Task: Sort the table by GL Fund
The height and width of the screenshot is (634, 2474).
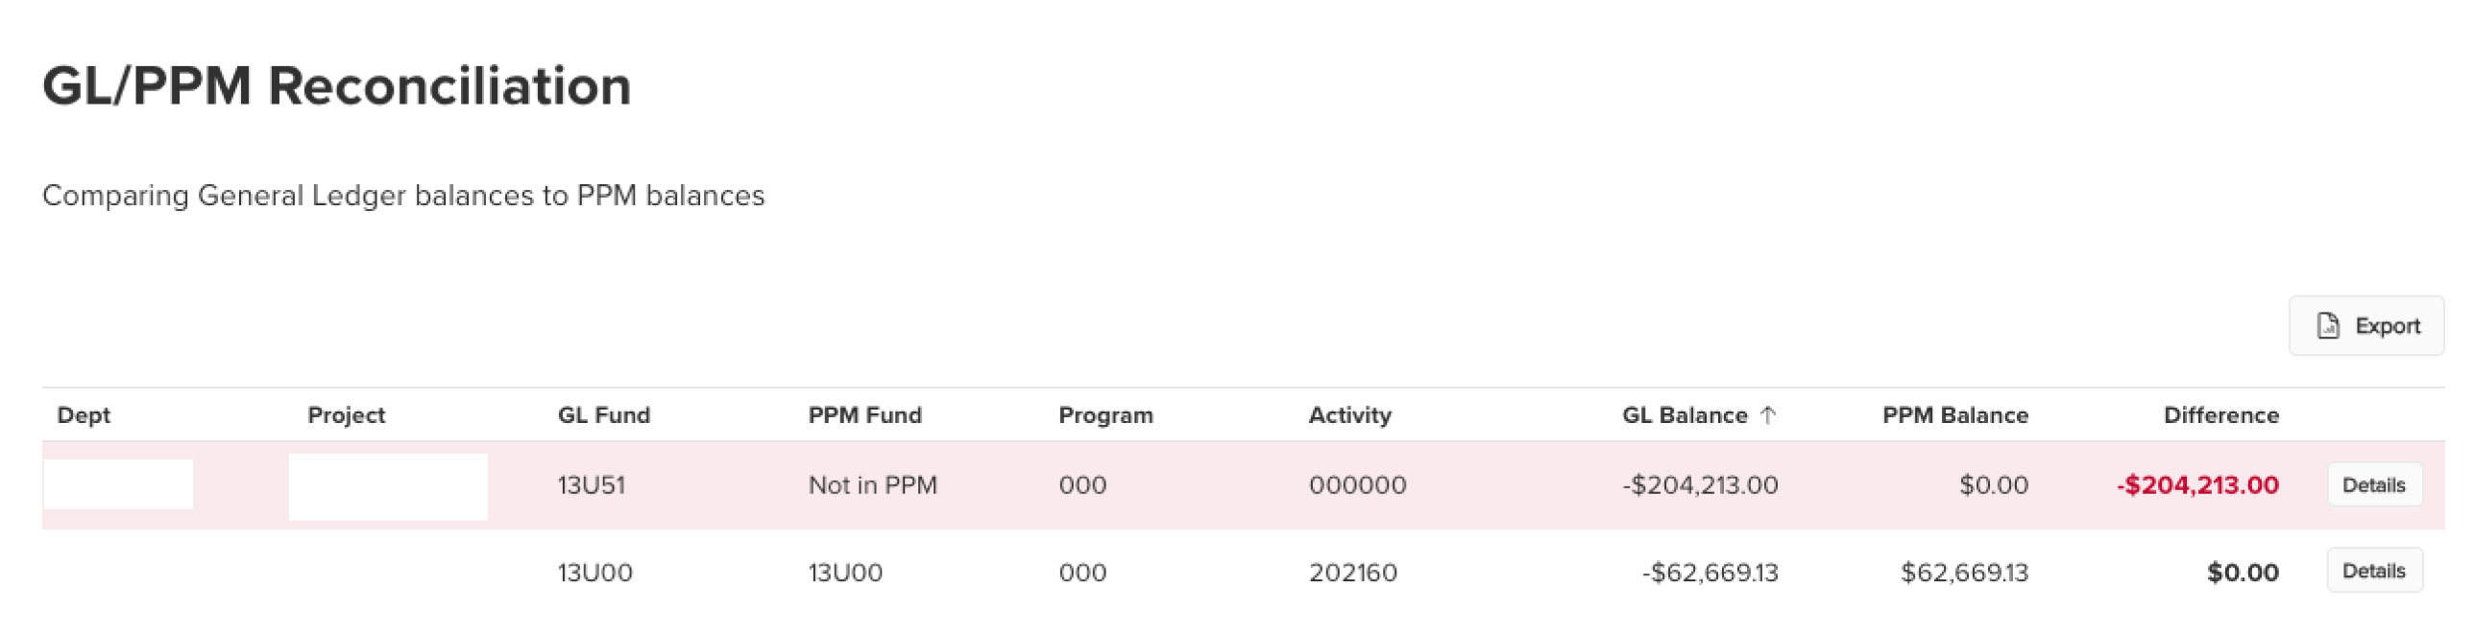Action: pos(603,414)
